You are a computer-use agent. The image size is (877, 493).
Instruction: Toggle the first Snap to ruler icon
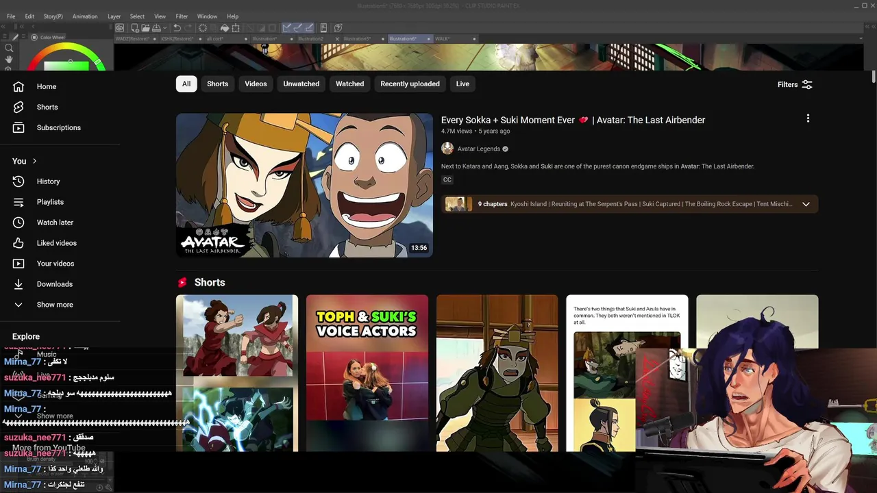287,28
